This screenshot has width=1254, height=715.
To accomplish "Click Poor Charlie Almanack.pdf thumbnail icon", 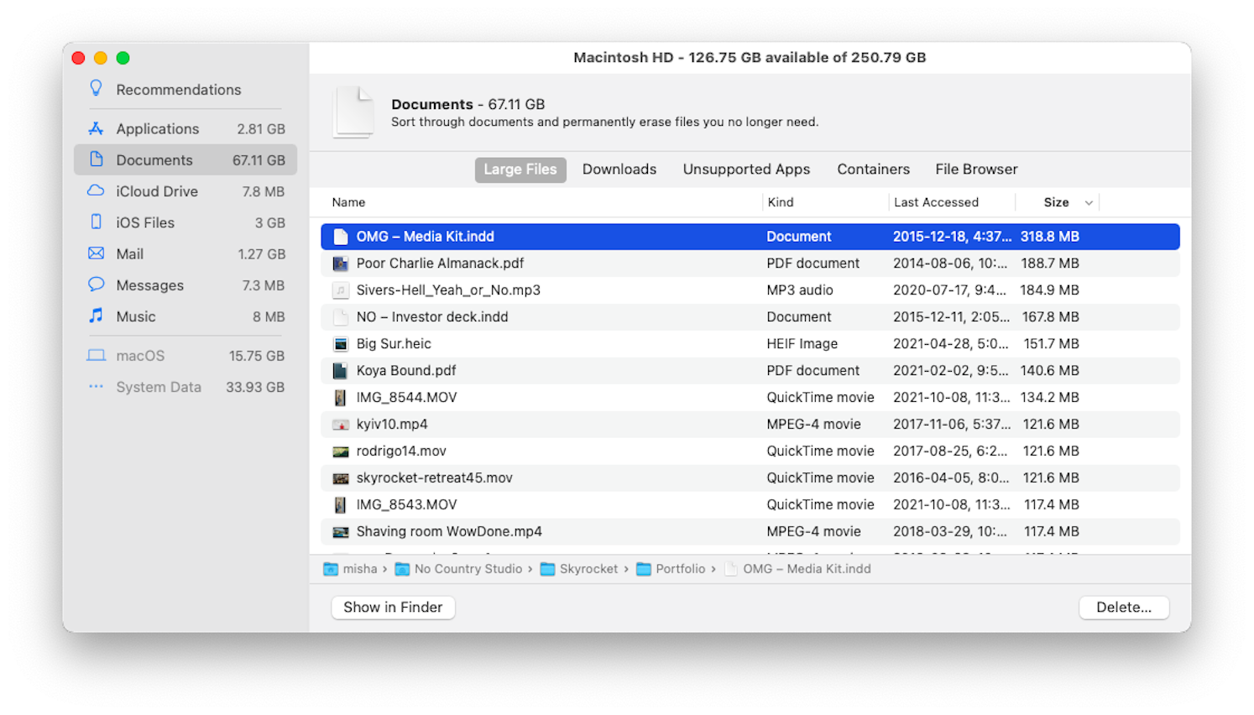I will pyautogui.click(x=340, y=264).
